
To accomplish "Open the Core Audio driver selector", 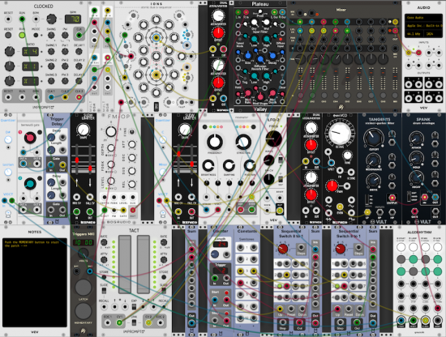I will [423, 18].
